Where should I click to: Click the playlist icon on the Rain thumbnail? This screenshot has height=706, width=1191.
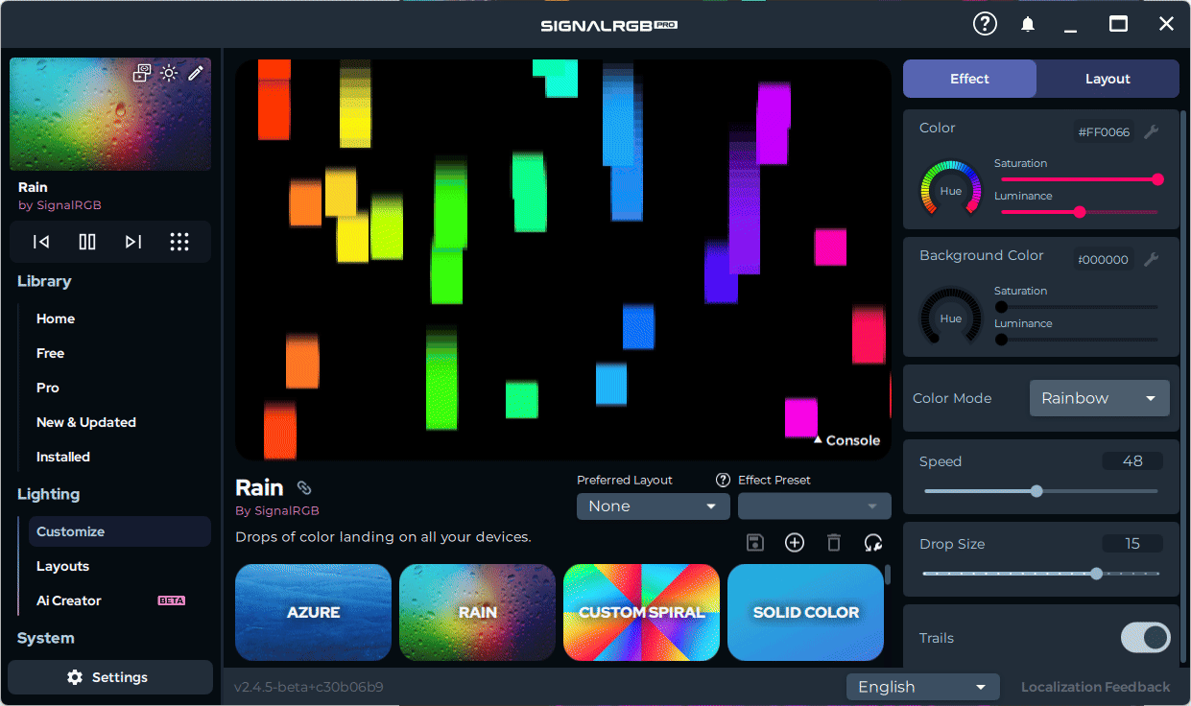(x=142, y=73)
